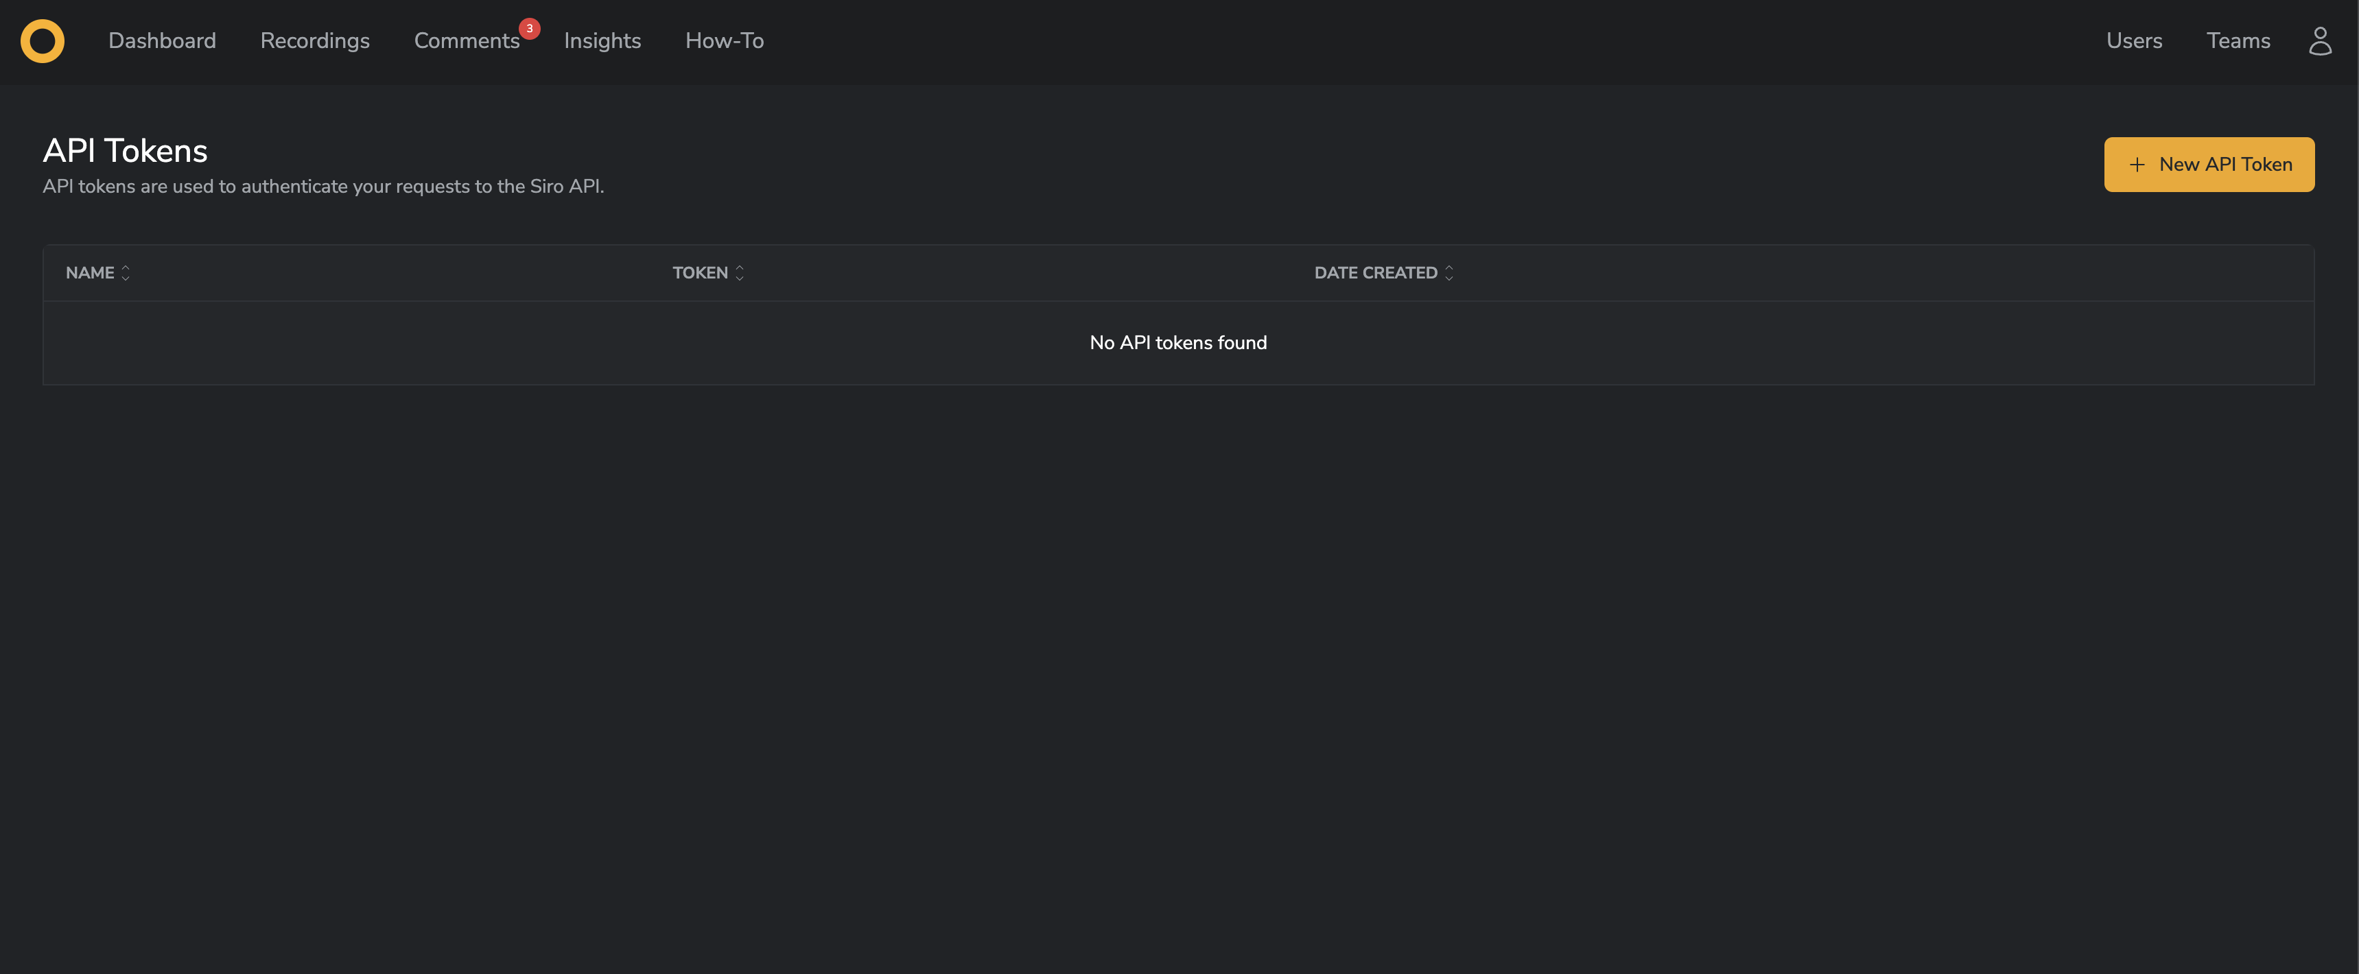Go to the Dashboard page
Screen dimensions: 2359x974
162,41
